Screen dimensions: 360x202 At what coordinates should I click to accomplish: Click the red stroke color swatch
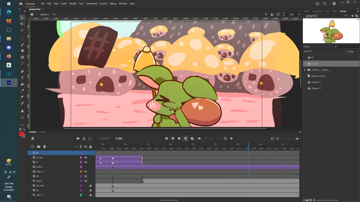(21, 134)
